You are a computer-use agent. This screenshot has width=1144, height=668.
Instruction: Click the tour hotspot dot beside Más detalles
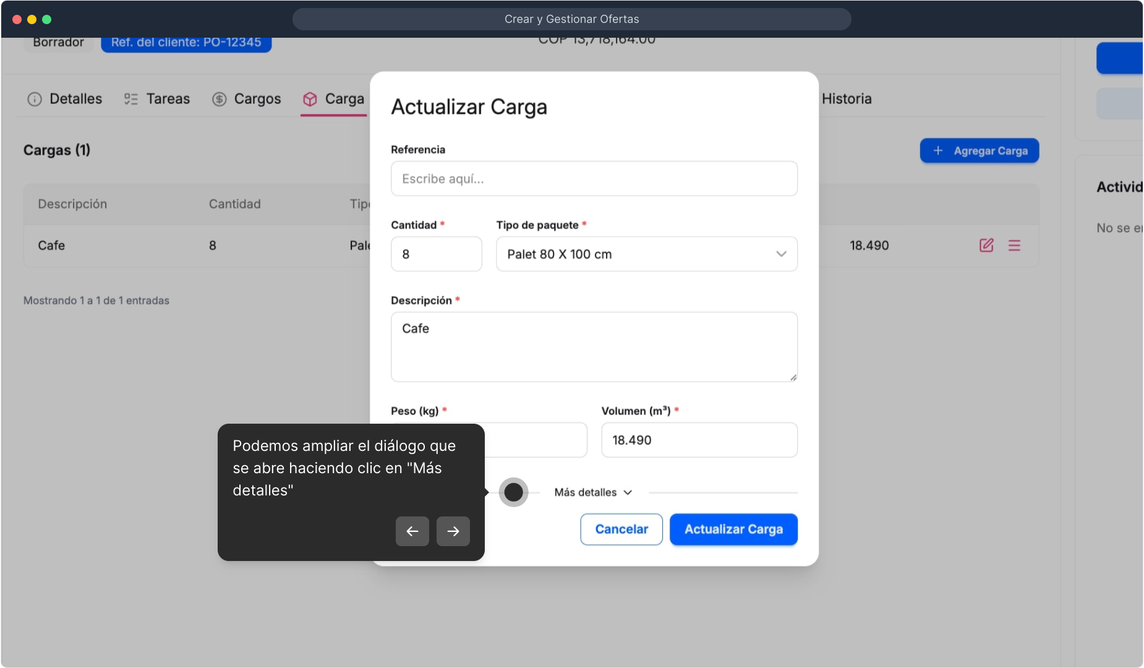[x=513, y=492]
